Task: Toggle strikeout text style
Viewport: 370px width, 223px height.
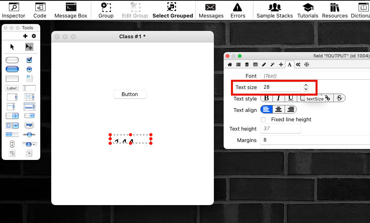Action: [x=340, y=98]
